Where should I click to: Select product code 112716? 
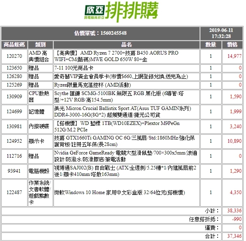pyautogui.click(x=14, y=156)
